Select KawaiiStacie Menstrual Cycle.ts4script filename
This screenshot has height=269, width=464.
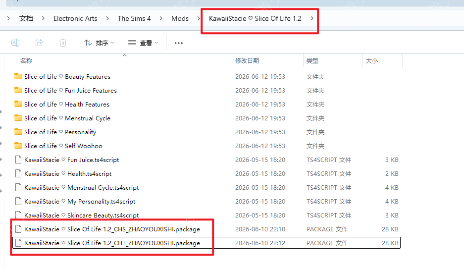click(81, 188)
